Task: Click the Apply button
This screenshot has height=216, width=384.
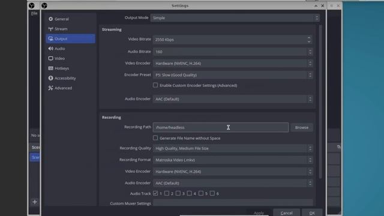Action: click(259, 212)
